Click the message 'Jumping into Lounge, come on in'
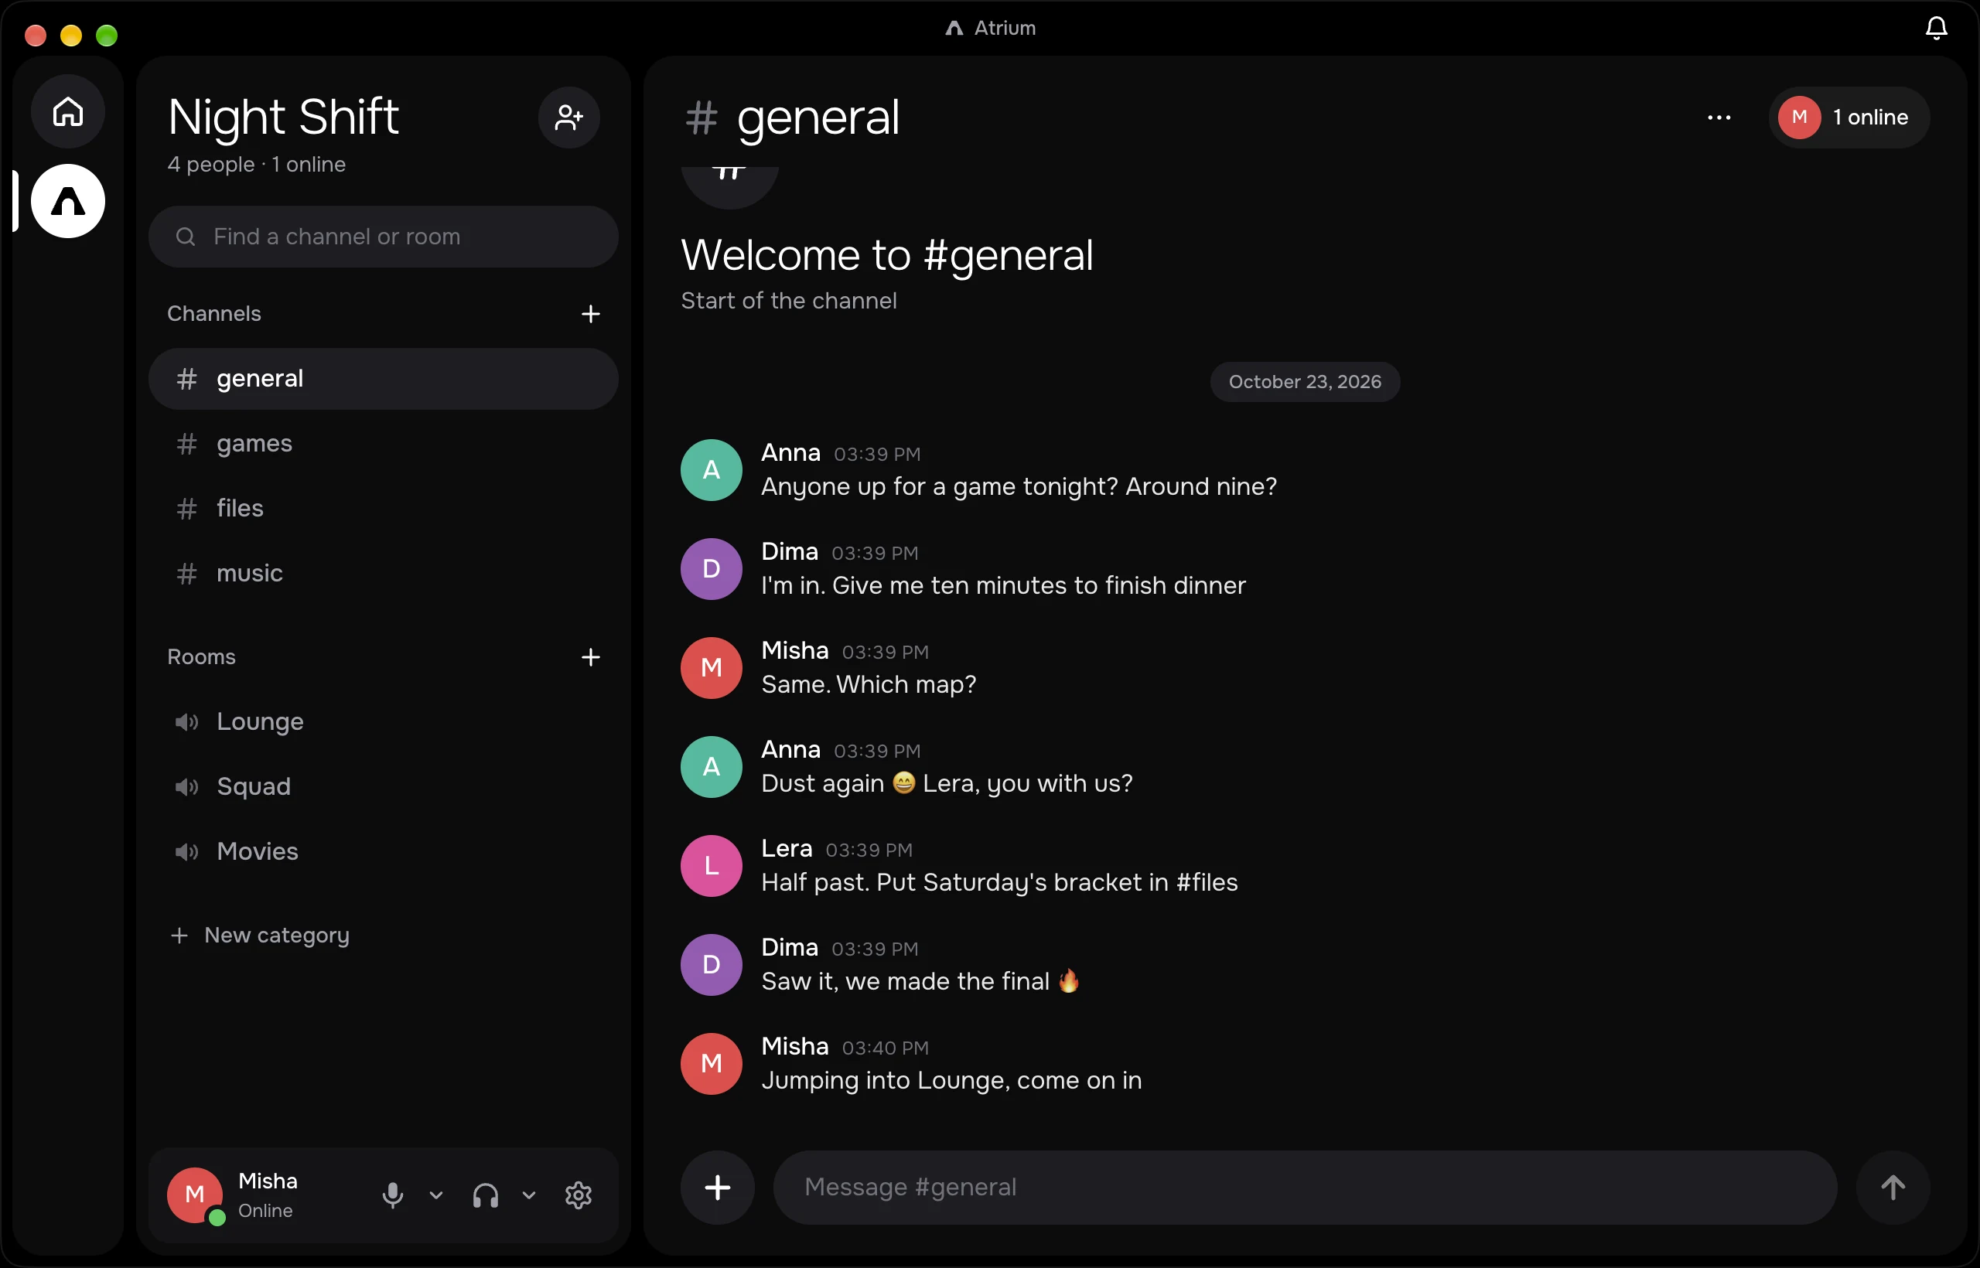Viewport: 1980px width, 1268px height. pyautogui.click(x=951, y=1081)
